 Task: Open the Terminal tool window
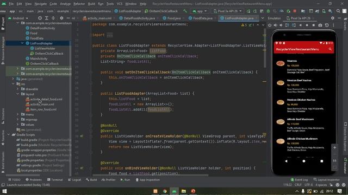tap(55, 180)
